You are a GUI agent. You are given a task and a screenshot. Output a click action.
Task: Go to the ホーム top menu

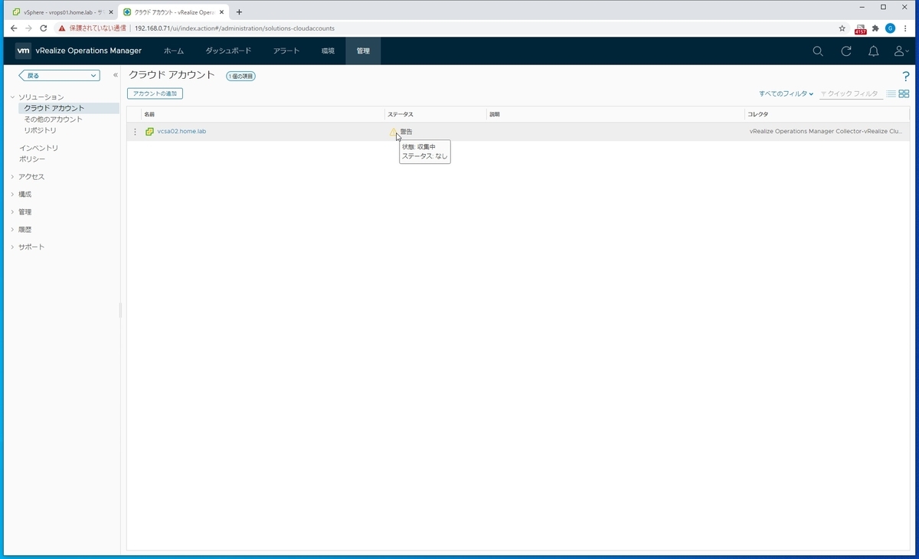pos(174,51)
